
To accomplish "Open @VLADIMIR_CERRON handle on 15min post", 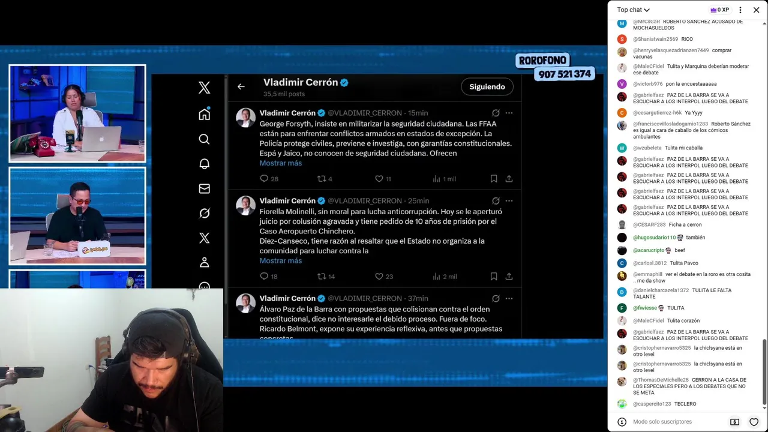I will [364, 113].
